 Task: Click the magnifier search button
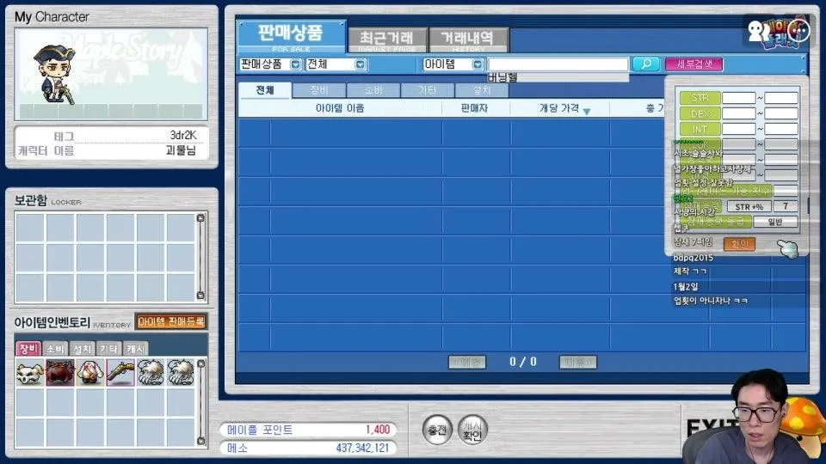tap(646, 64)
